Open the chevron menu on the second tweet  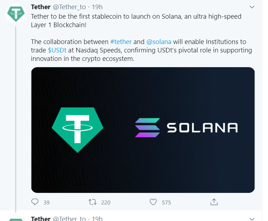coord(252,219)
